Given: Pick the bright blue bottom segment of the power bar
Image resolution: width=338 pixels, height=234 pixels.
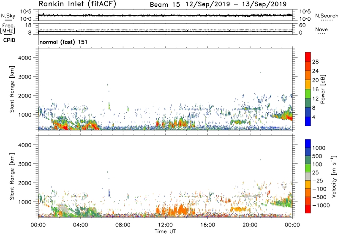Looking at the screenshot, I should click(x=308, y=121).
